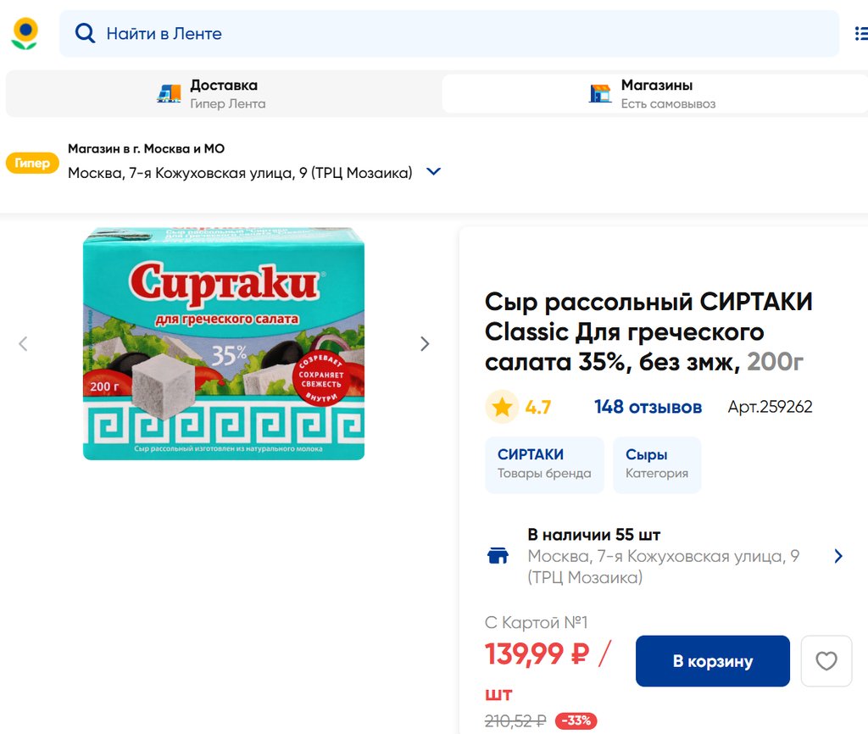
Task: Click the Сиртаки cheese product image
Action: click(x=224, y=344)
